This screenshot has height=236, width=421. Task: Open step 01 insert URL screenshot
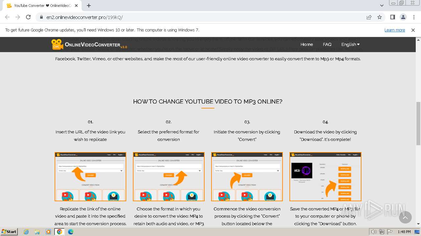[90, 177]
